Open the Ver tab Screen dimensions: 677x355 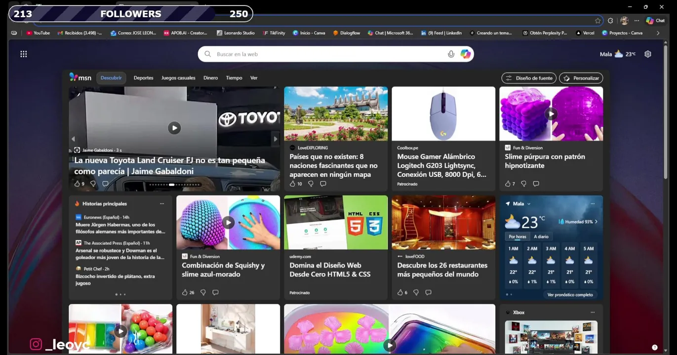point(254,78)
